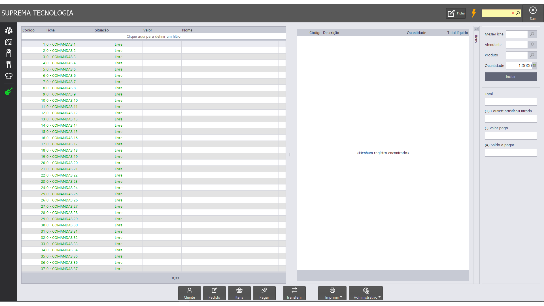Open Atendente lookup magnifier
The width and height of the screenshot is (544, 306).
pos(532,44)
